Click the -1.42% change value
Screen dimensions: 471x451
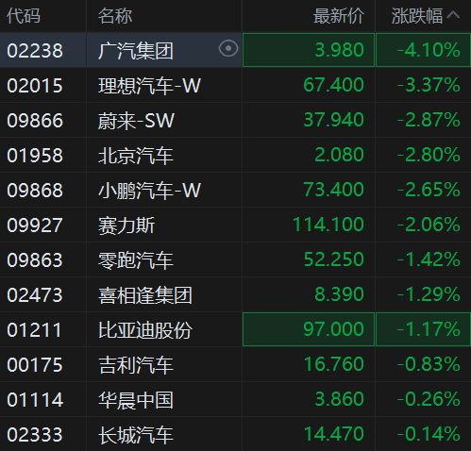click(429, 259)
